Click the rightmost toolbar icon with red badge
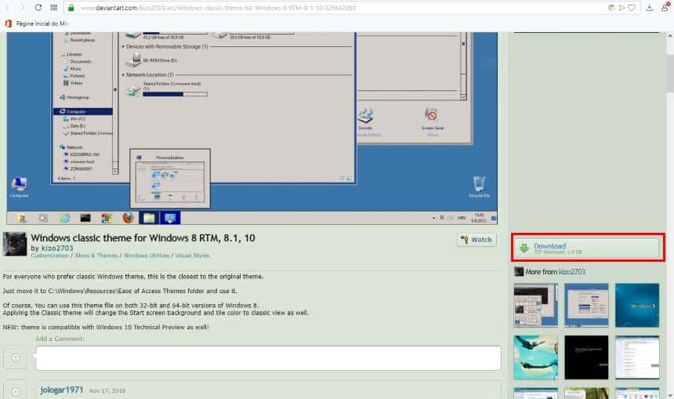 click(665, 7)
